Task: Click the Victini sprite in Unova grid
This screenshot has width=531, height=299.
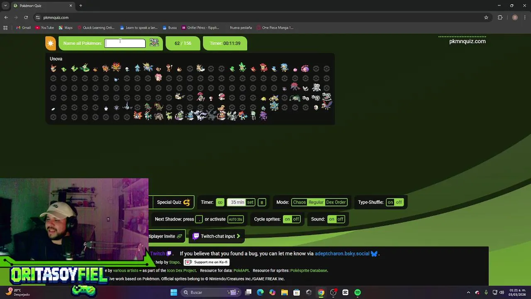Action: (x=53, y=69)
